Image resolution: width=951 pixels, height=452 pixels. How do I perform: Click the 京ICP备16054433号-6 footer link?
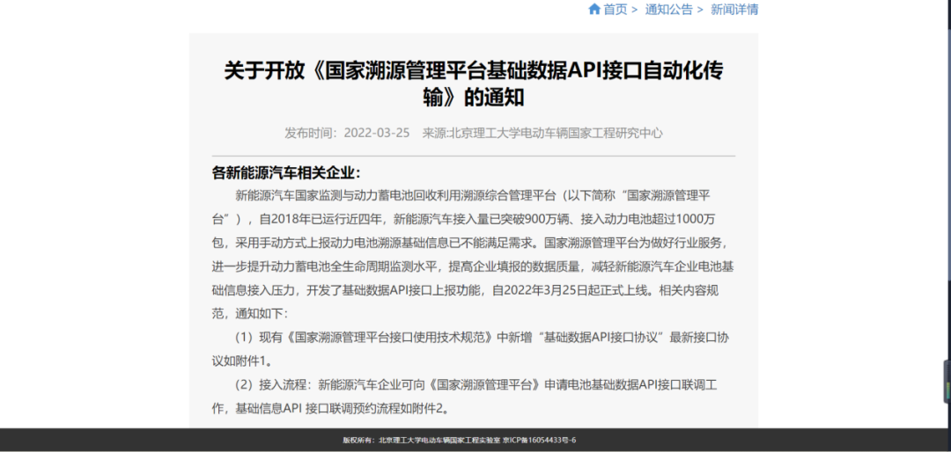click(x=540, y=441)
